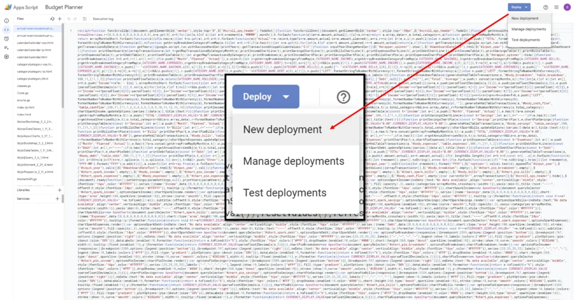Select New deployment in the top-right dropdown menu

tap(525, 18)
